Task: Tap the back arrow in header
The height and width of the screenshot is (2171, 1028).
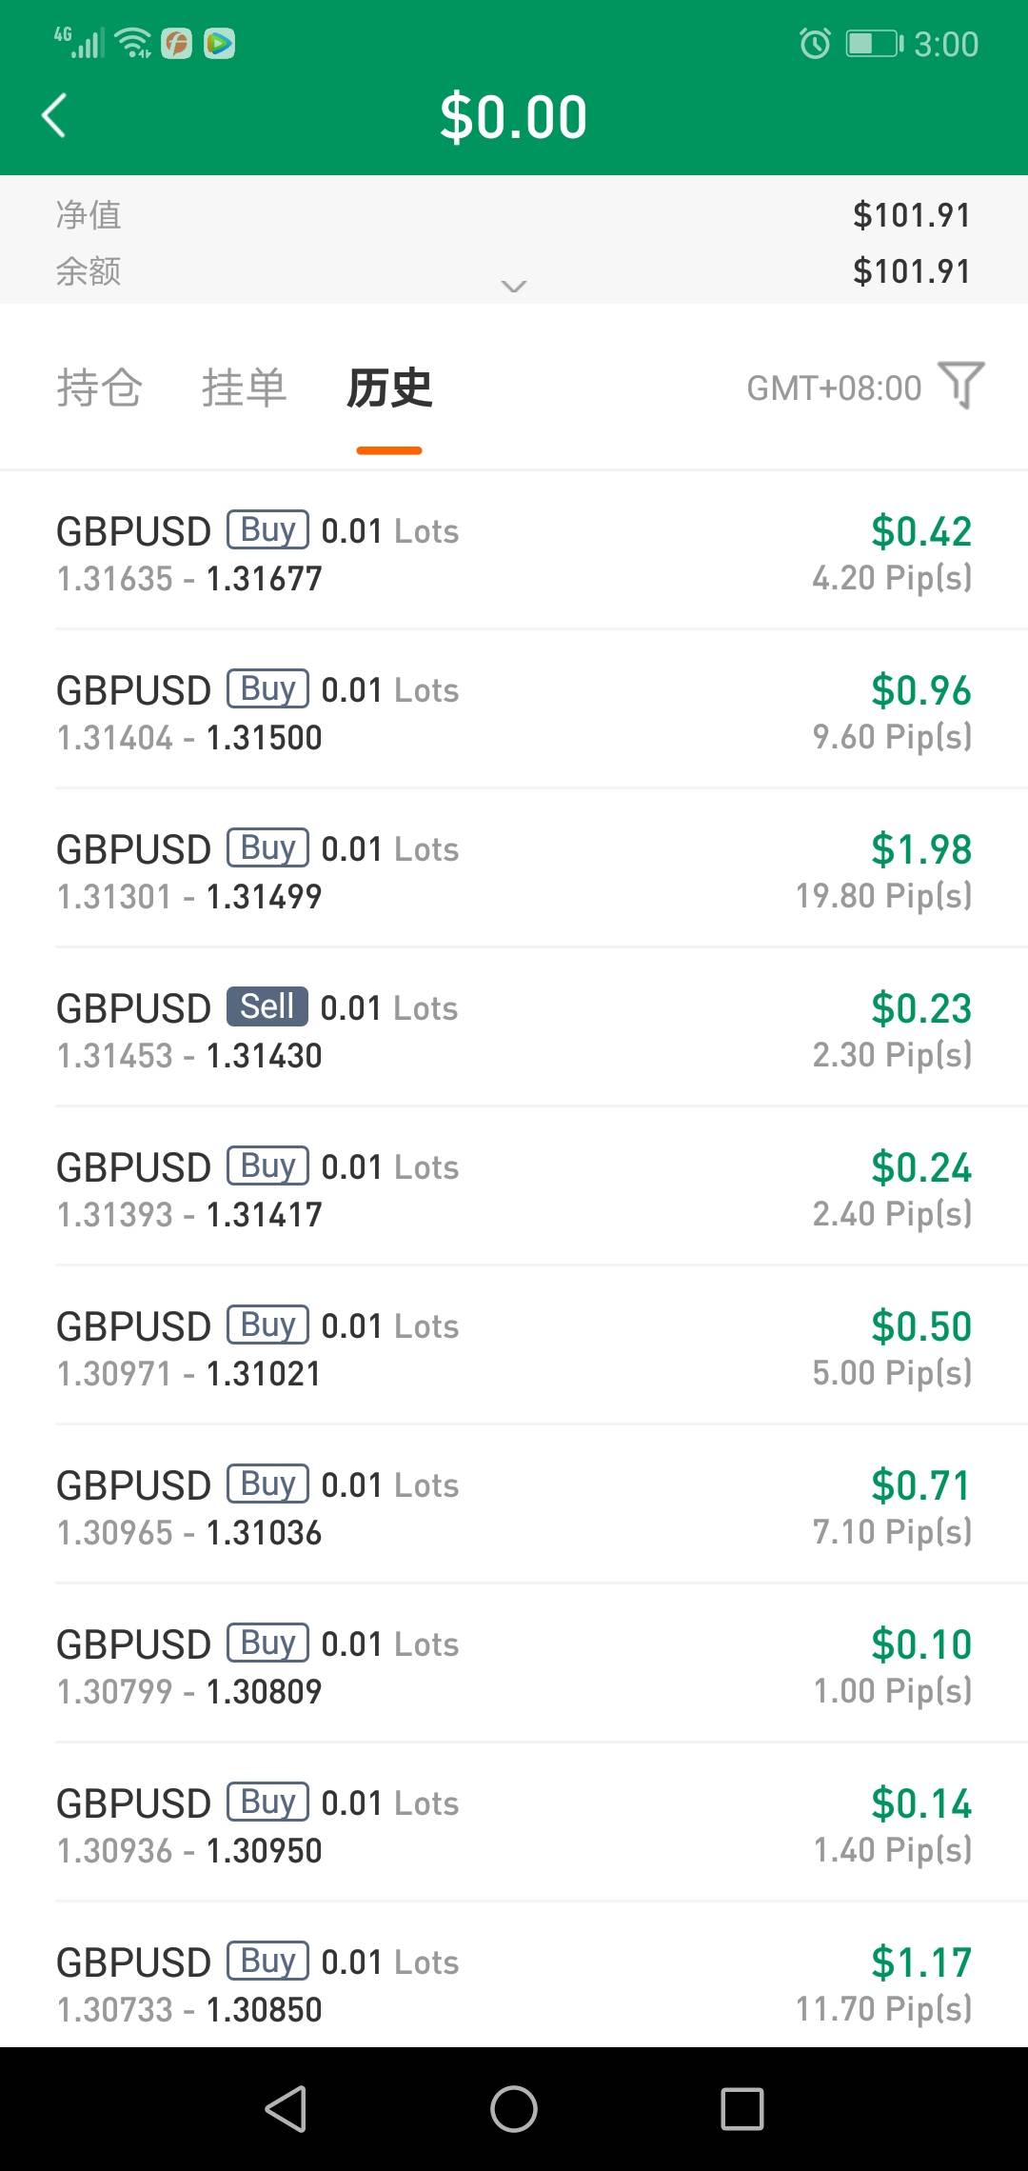Action: click(x=54, y=116)
